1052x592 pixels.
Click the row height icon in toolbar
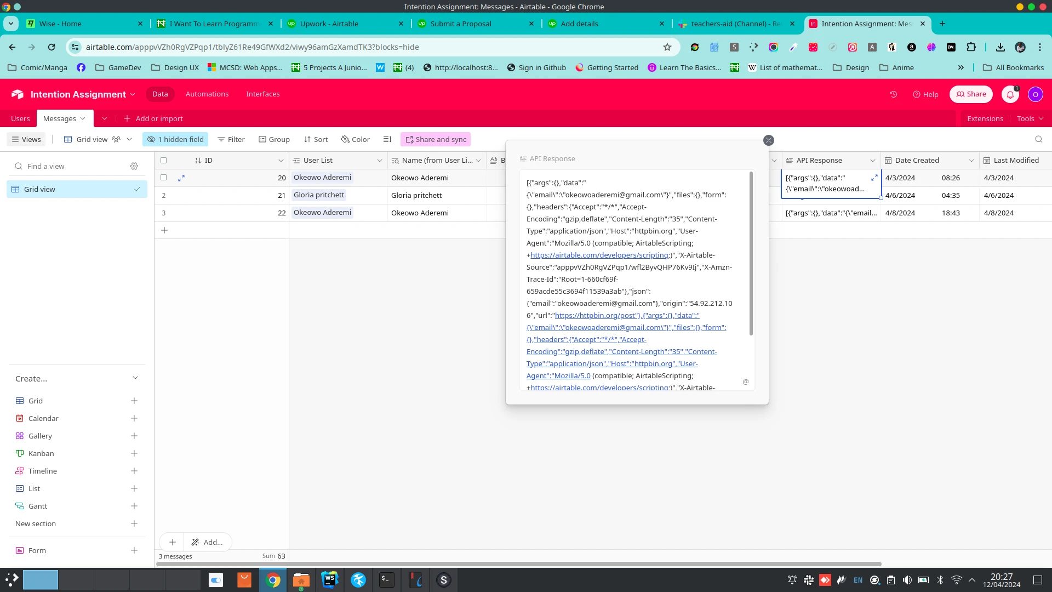point(387,139)
